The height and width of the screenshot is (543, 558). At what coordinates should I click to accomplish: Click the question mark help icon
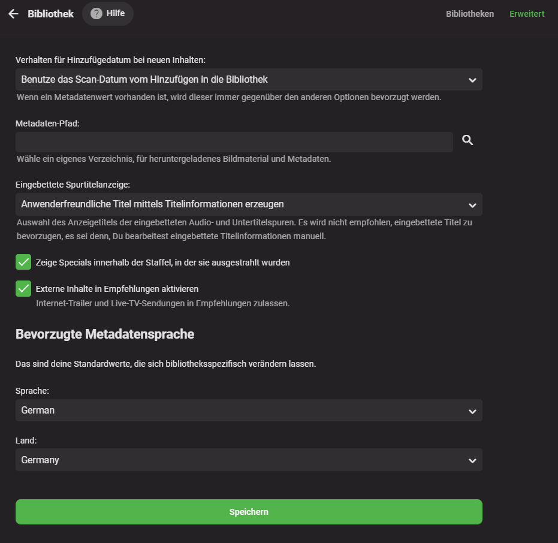point(96,13)
